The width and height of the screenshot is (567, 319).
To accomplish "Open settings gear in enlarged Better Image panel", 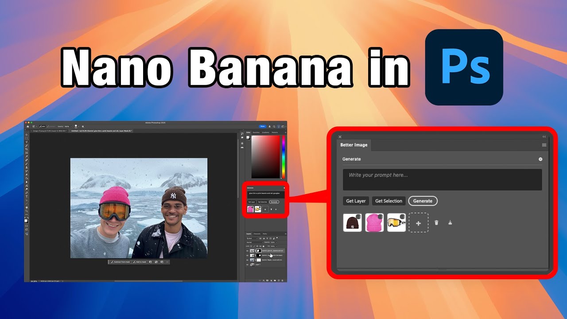I will 540,159.
